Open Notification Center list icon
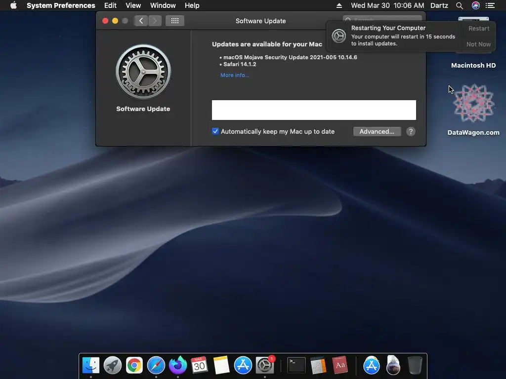 490,5
